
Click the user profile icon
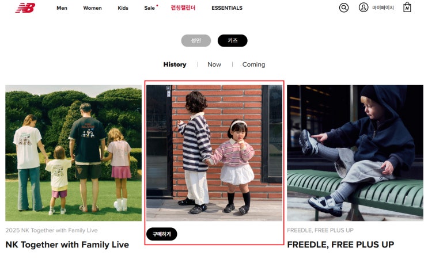pos(363,7)
